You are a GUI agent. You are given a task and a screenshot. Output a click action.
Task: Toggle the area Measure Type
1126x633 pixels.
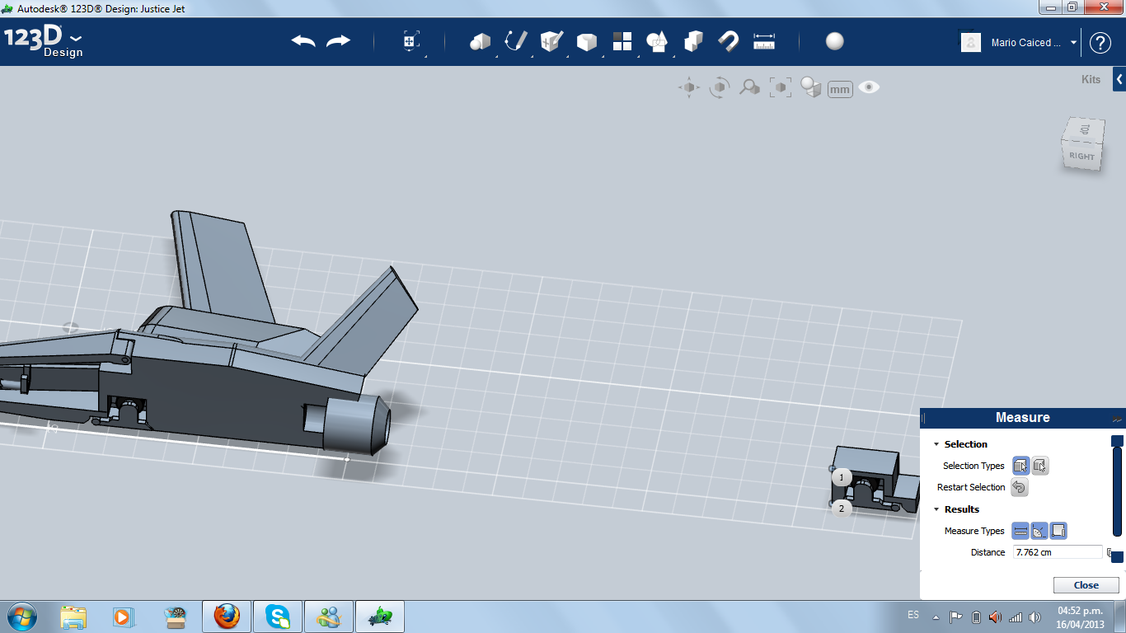(x=1058, y=531)
